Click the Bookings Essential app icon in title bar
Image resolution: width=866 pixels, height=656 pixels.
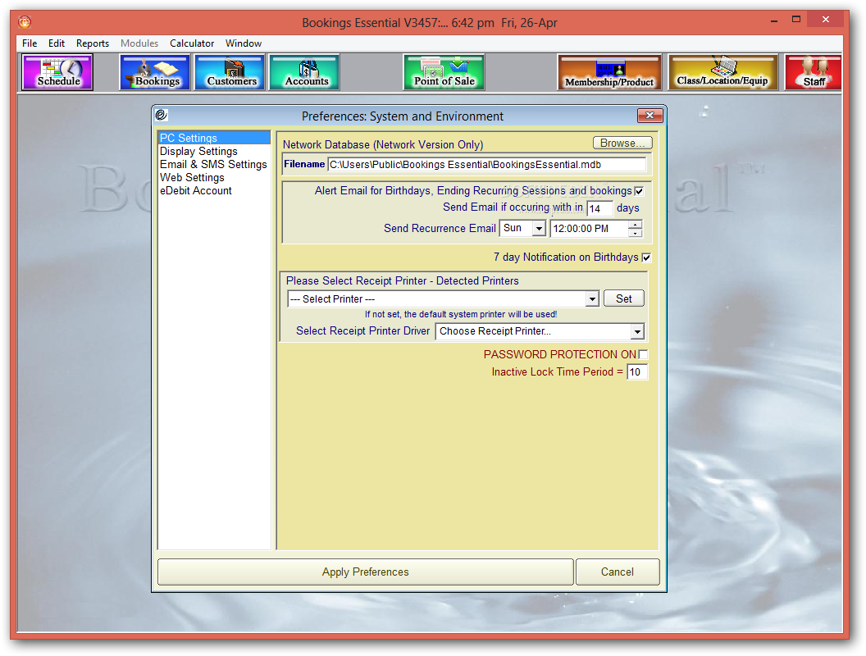tap(25, 22)
